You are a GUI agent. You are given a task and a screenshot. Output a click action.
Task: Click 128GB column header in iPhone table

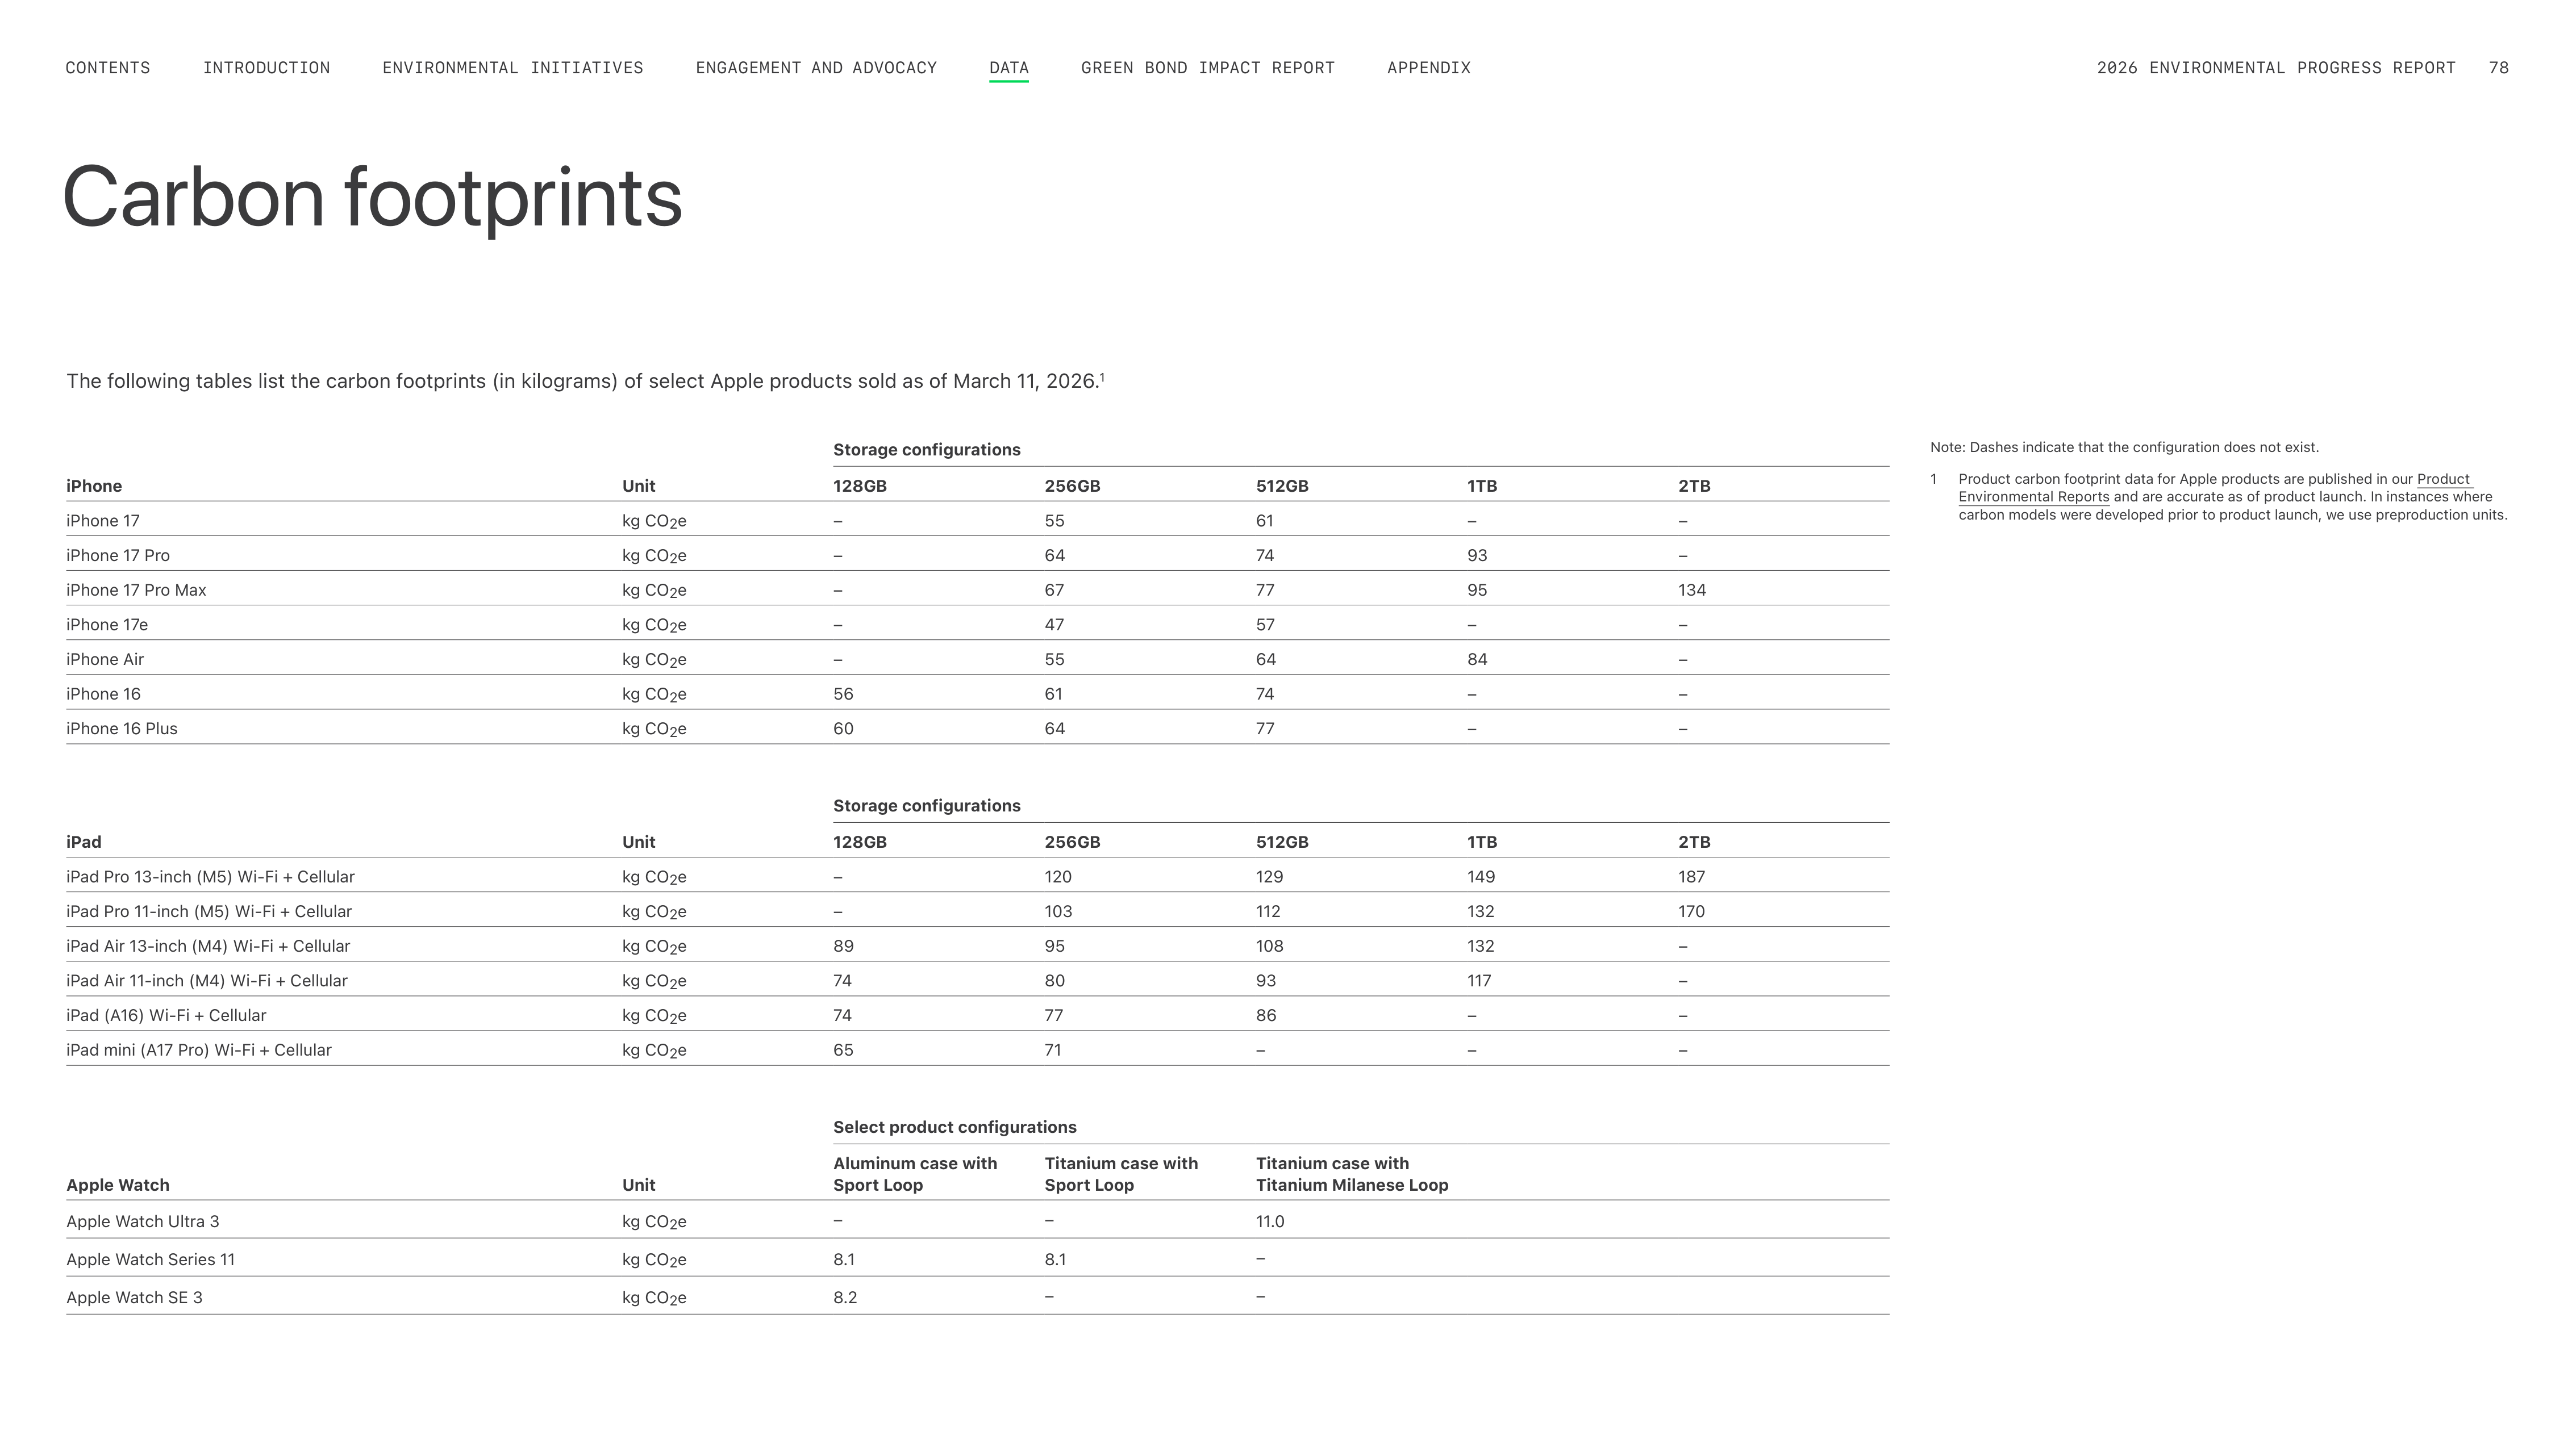860,487
